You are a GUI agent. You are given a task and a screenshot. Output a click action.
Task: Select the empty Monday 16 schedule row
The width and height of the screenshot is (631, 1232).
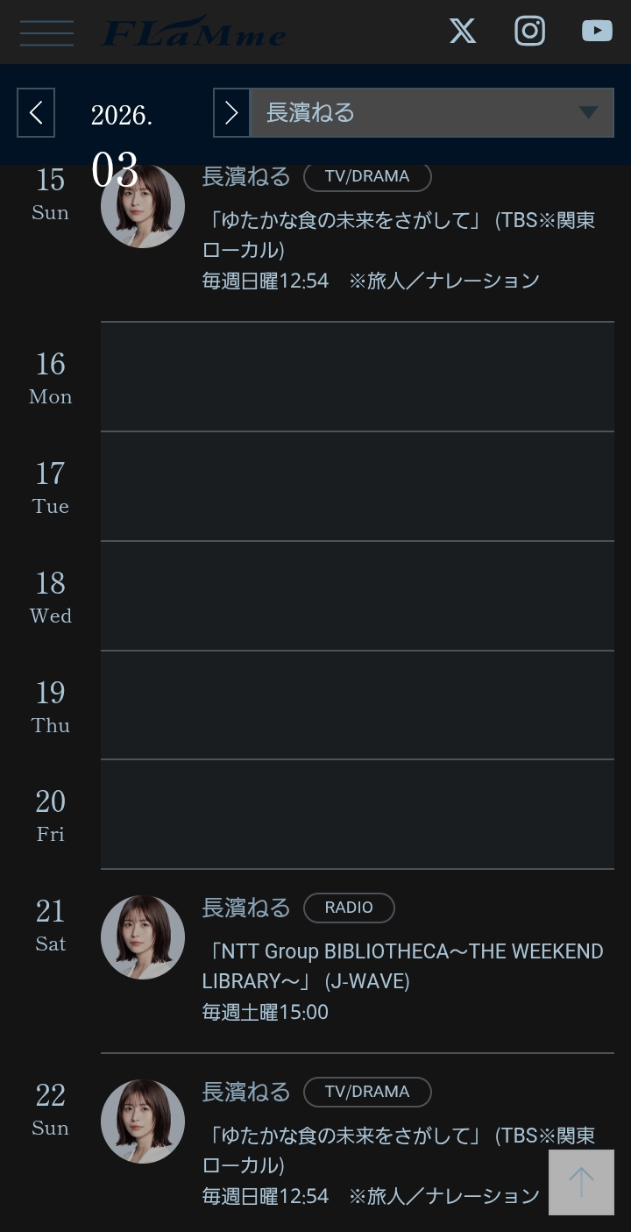tap(357, 377)
